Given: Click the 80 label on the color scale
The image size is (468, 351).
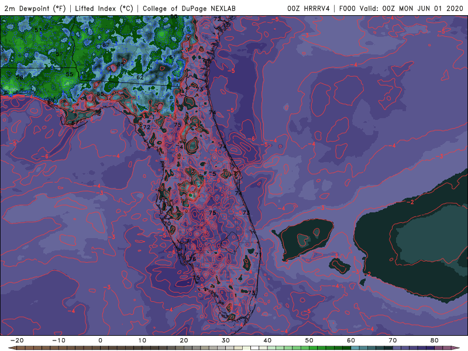Looking at the screenshot, I should [435, 340].
